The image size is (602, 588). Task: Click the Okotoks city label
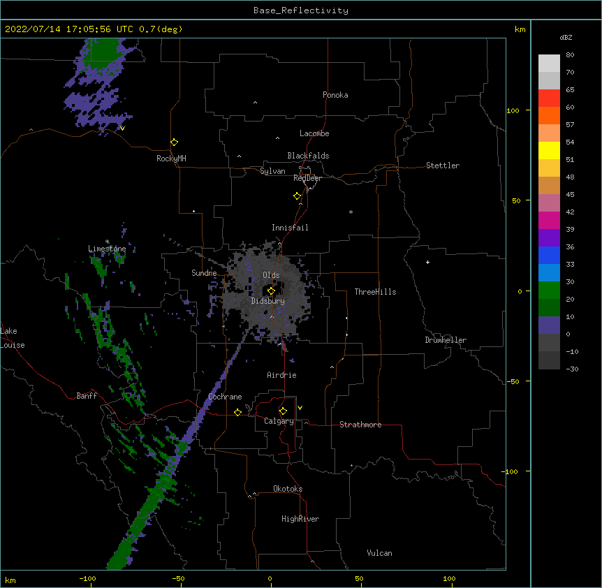tap(288, 489)
